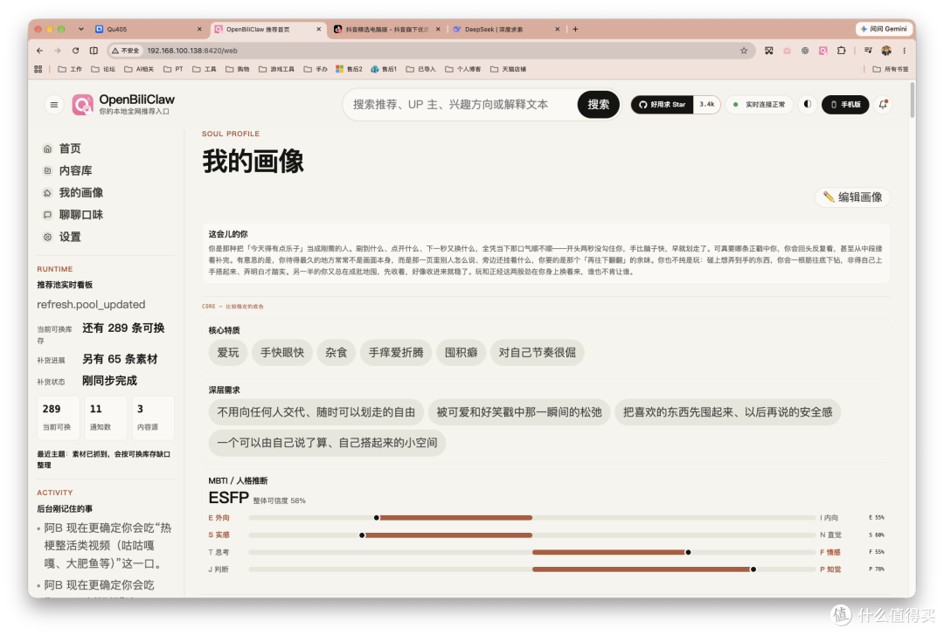Click the 手痒爱折腾 trait tag
The height and width of the screenshot is (635, 944).
pos(396,353)
